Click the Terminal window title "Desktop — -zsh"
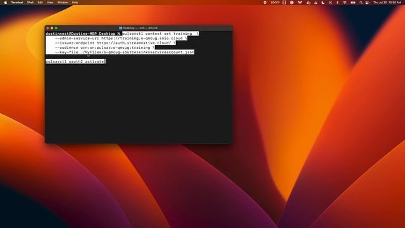 [x=140, y=28]
